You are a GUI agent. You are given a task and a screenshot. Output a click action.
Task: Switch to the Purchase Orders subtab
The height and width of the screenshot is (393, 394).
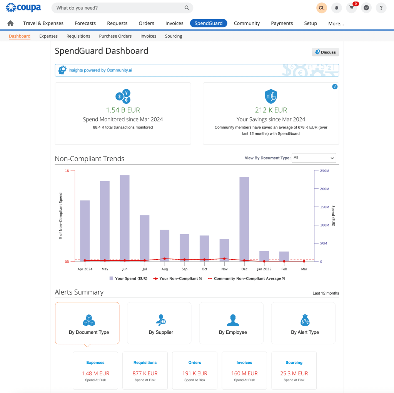tap(115, 36)
